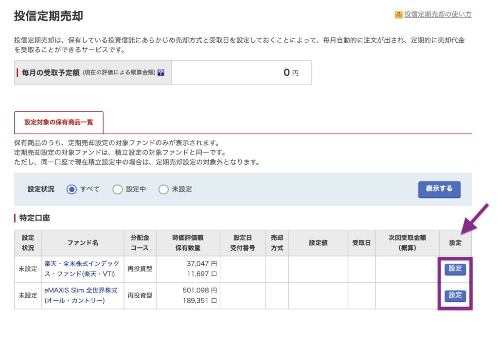Image resolution: width=498 pixels, height=342 pixels.
Task: Click the ファンド名 column header
Action: [83, 242]
